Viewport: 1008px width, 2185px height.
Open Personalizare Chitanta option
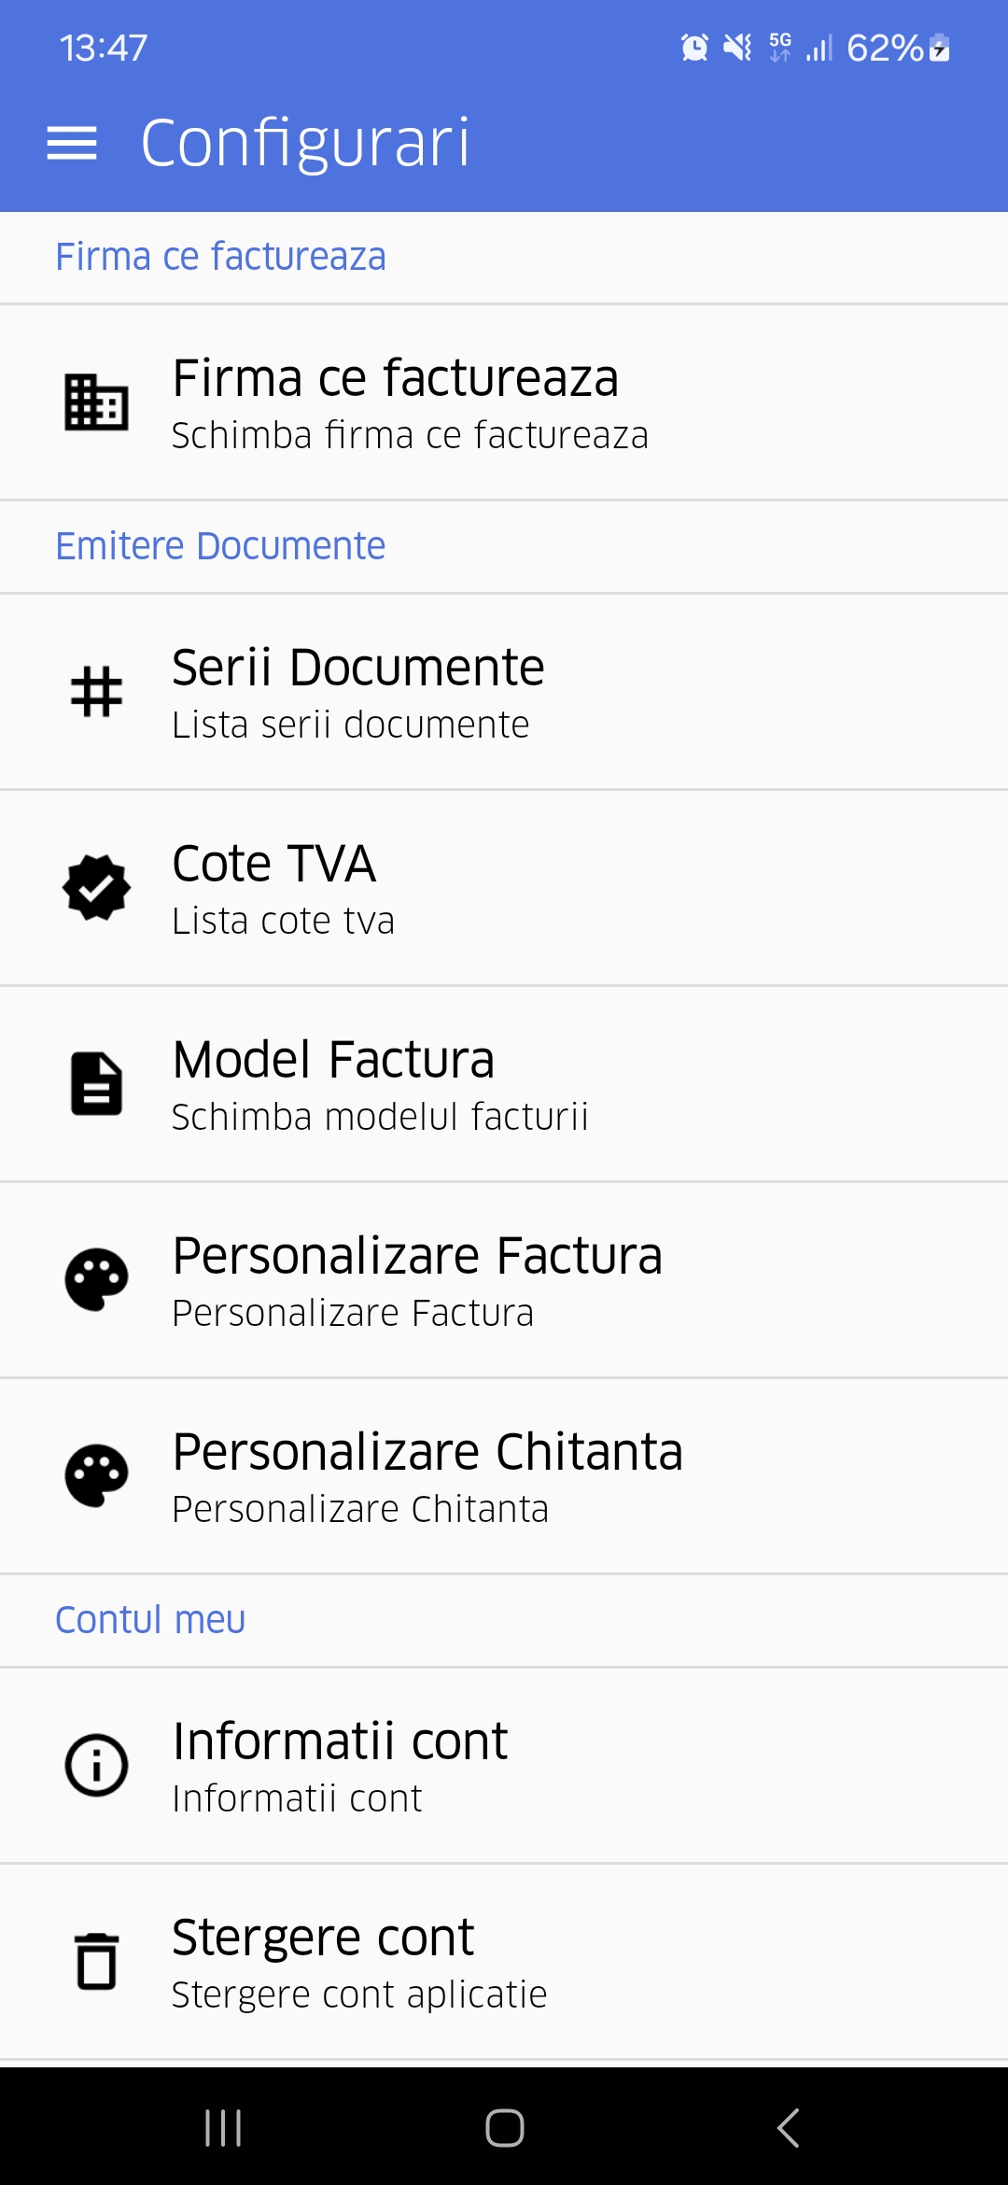[x=504, y=1476]
